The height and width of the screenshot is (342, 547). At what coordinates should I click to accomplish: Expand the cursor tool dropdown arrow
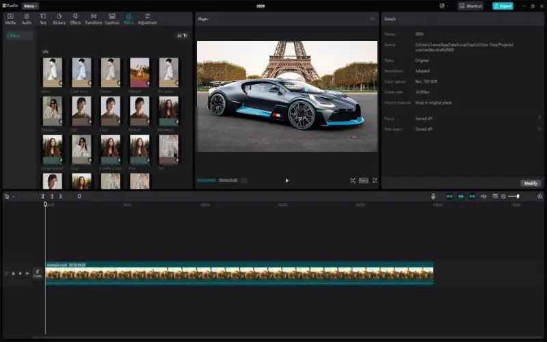click(13, 196)
